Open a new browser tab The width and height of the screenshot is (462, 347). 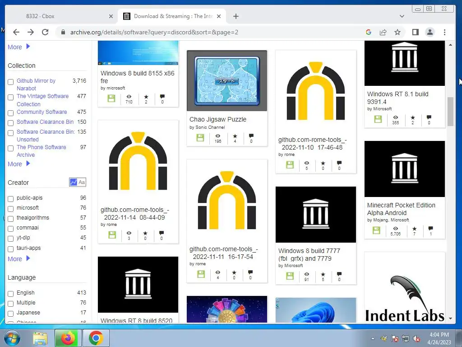click(236, 16)
